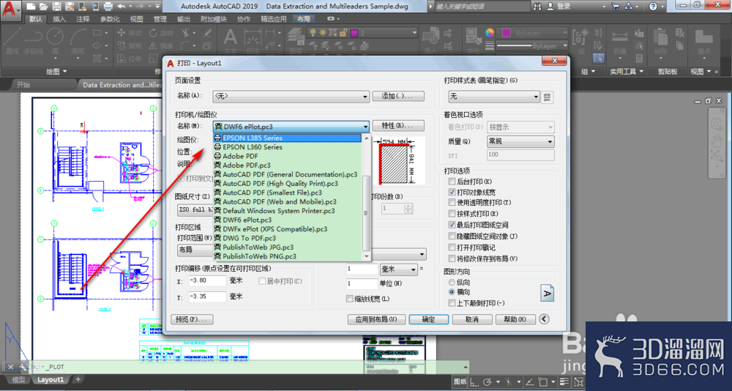Select the Rotate tool in the ribbon
This screenshot has width=732, height=391.
pos(161,33)
